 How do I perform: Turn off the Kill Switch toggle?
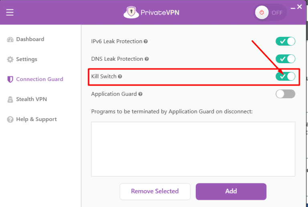coord(285,76)
